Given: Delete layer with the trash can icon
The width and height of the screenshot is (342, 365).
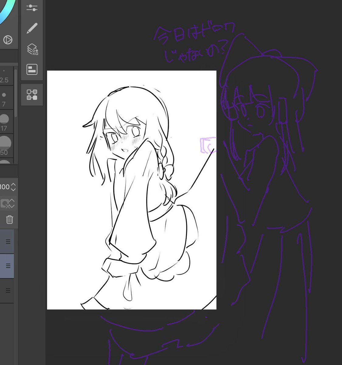Looking at the screenshot, I should [x=9, y=219].
